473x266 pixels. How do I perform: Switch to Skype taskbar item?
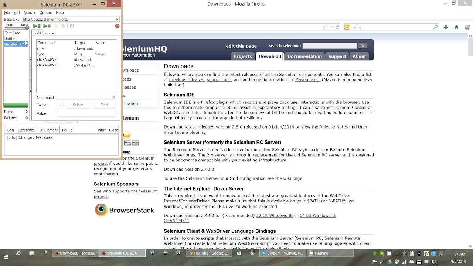tap(283, 253)
